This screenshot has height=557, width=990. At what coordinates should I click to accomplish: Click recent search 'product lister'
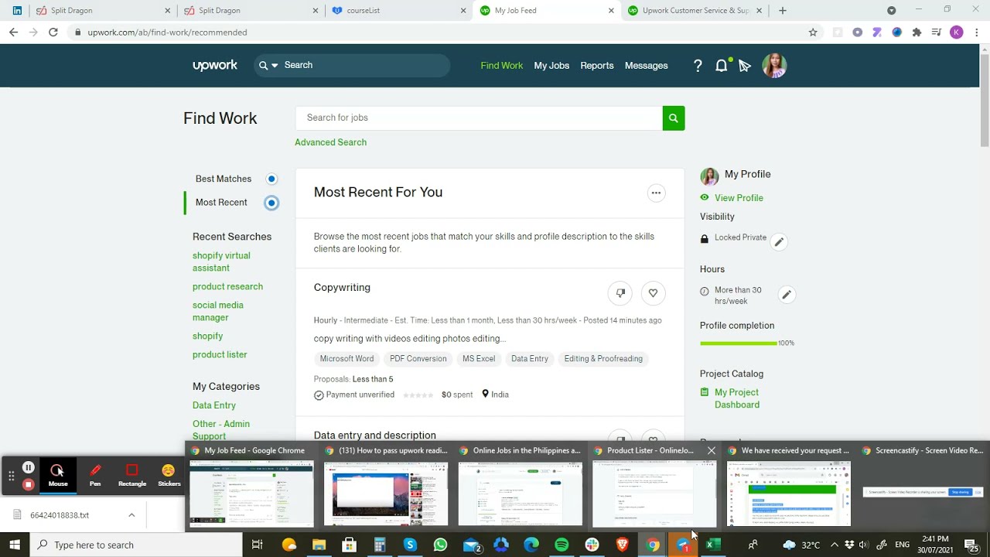220,354
